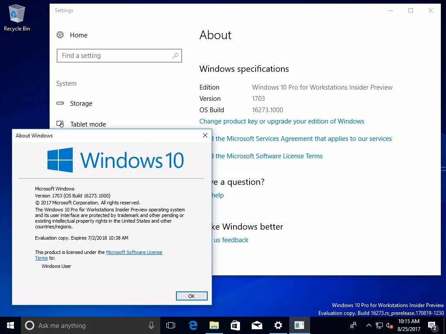Image resolution: width=446 pixels, height=334 pixels.
Task: Select Storage in Settings sidebar
Action: 81,104
